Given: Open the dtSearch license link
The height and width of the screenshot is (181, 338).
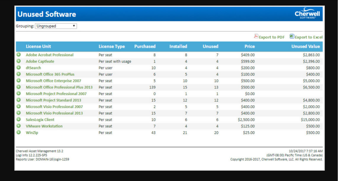Looking at the screenshot, I should [x=33, y=68].
